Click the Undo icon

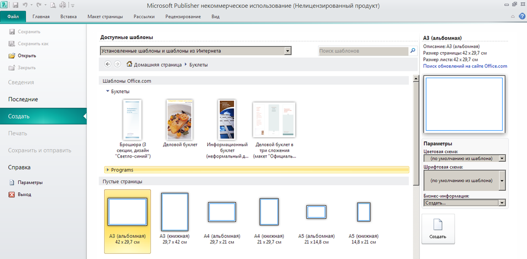(25, 5)
